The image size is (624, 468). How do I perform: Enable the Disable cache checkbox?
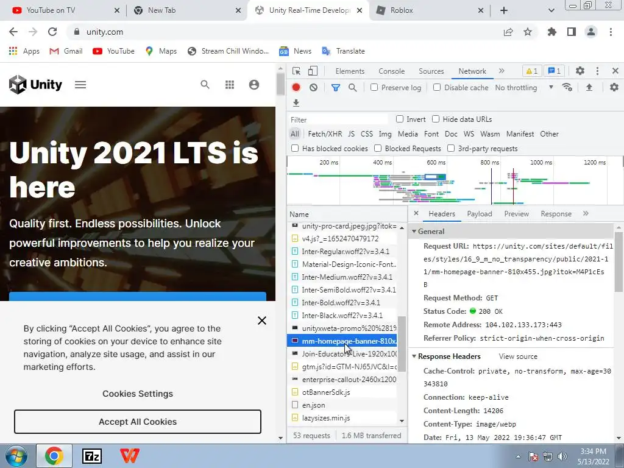click(437, 87)
